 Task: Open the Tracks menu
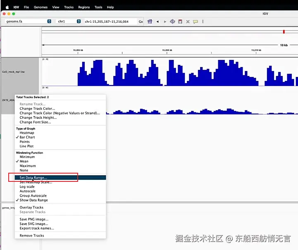pos(69,7)
